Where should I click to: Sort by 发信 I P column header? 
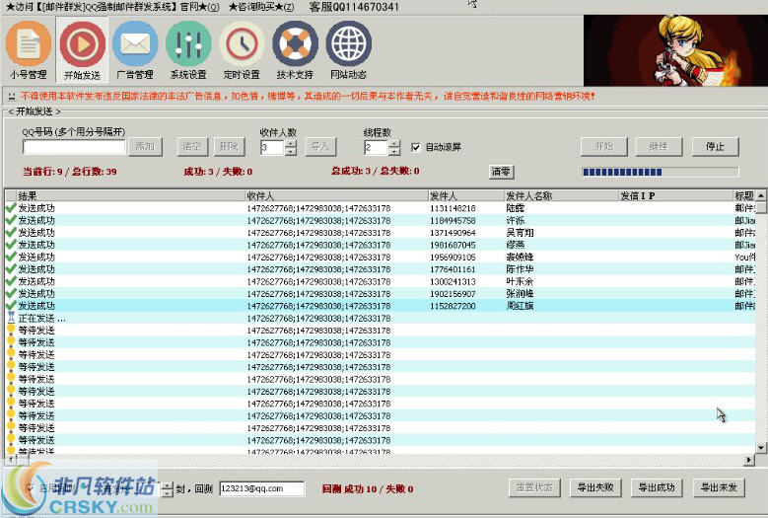click(676, 196)
